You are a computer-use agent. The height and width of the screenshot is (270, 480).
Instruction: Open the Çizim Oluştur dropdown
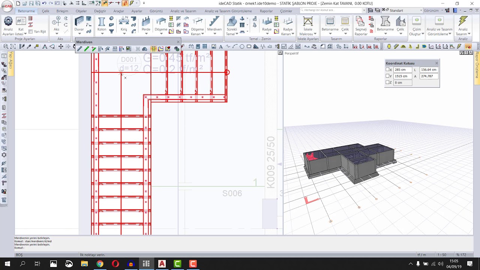[423, 34]
